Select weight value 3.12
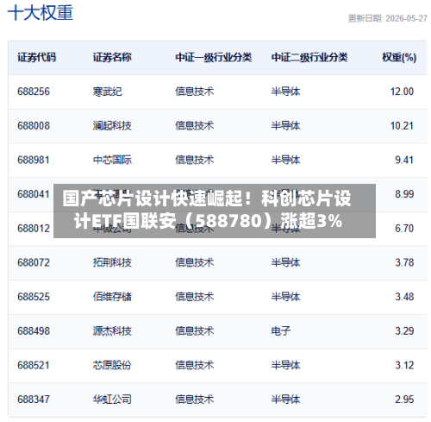431x422 pixels. 404,365
